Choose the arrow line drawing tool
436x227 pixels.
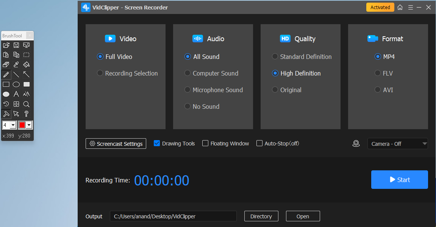click(27, 74)
